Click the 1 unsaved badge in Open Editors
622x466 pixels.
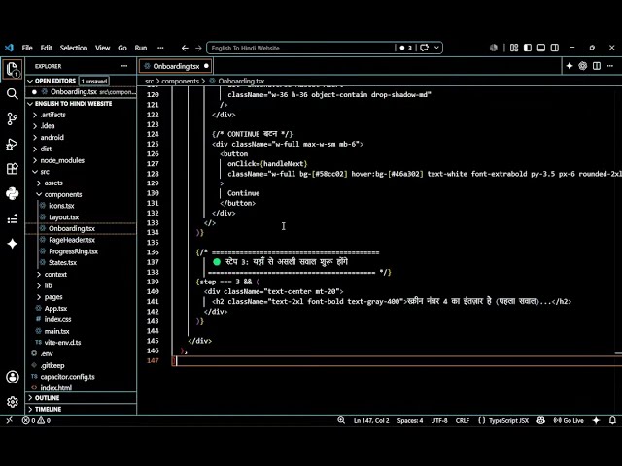pos(94,82)
